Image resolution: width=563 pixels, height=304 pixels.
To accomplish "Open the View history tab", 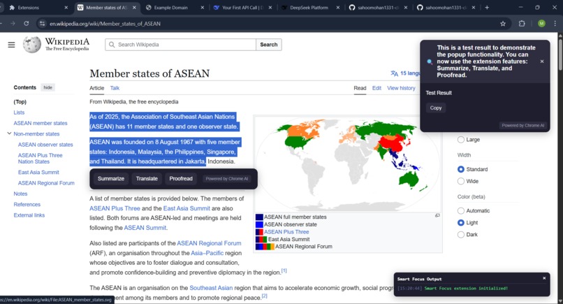I will pyautogui.click(x=401, y=88).
